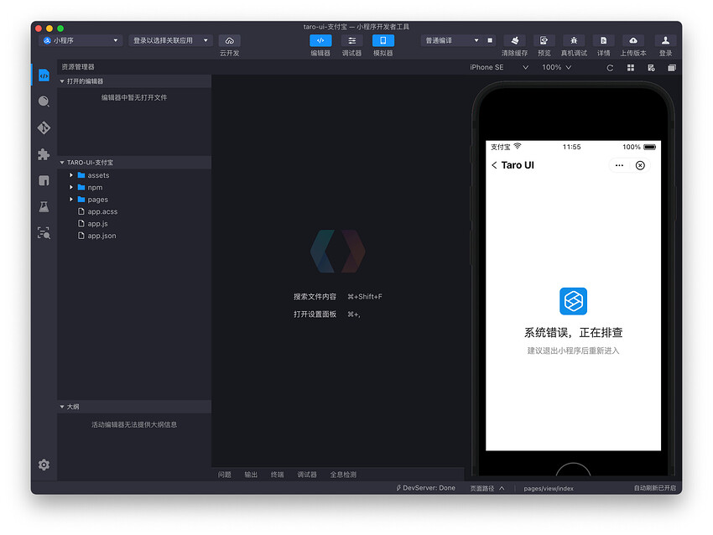Click 上传版本 upload icon

coord(633,40)
